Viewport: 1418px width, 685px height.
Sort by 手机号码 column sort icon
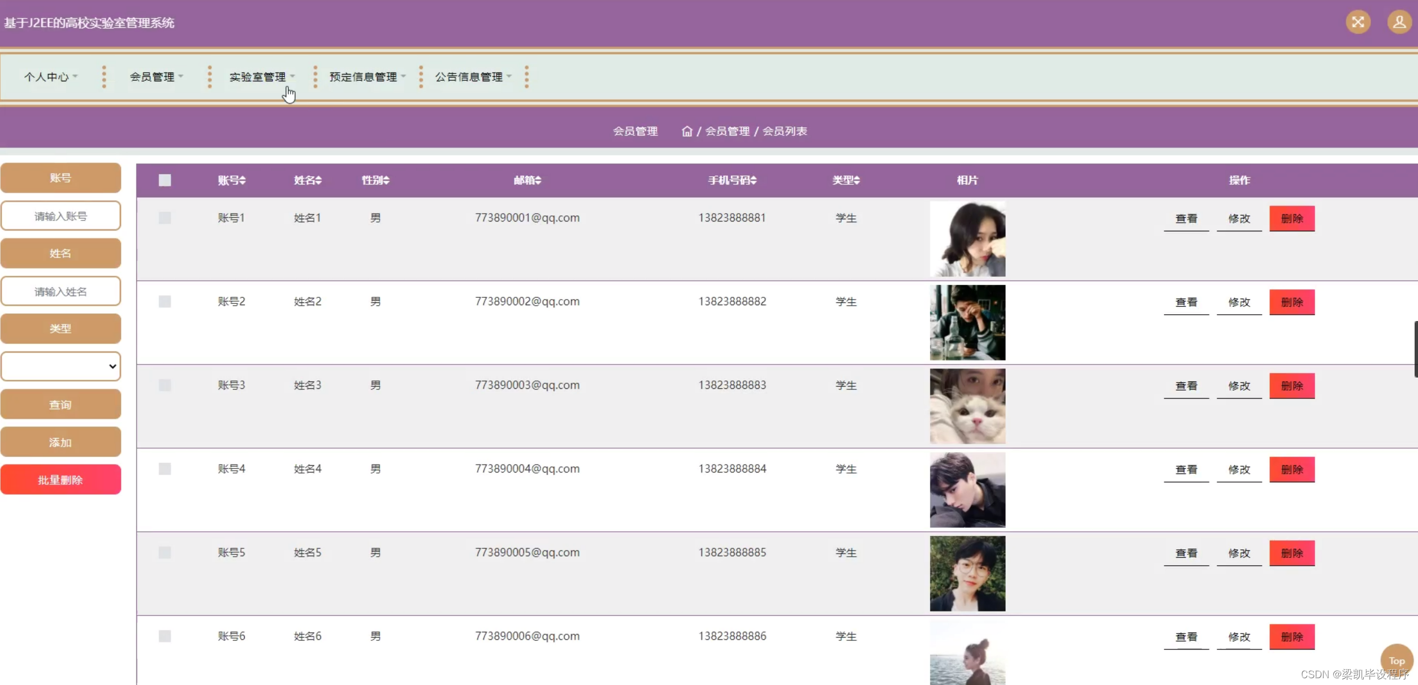pos(753,180)
